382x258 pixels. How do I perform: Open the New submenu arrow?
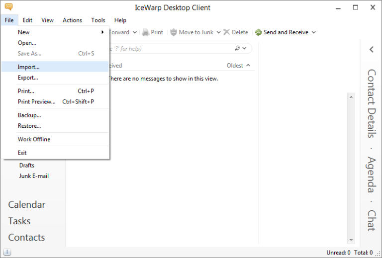coord(102,32)
